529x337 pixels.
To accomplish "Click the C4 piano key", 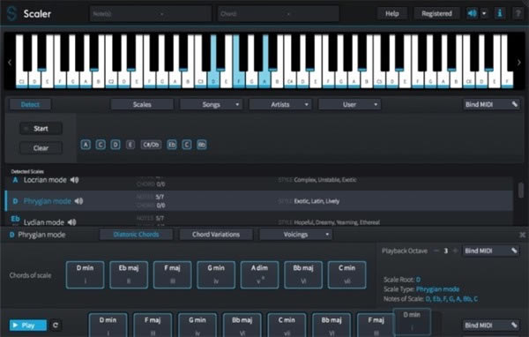I will pyautogui.click(x=290, y=79).
